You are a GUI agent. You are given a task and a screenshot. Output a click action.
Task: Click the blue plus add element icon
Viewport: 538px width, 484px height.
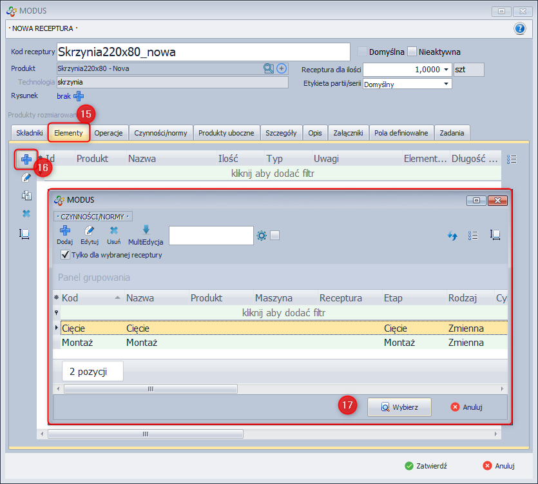(26, 159)
